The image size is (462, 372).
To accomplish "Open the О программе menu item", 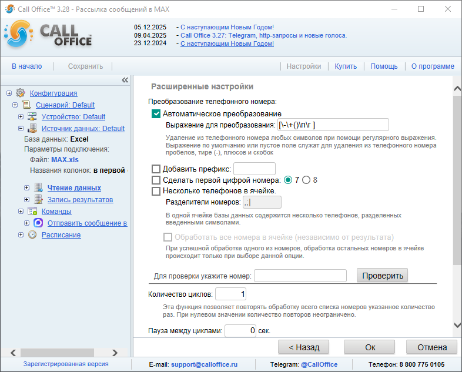I will coord(433,66).
